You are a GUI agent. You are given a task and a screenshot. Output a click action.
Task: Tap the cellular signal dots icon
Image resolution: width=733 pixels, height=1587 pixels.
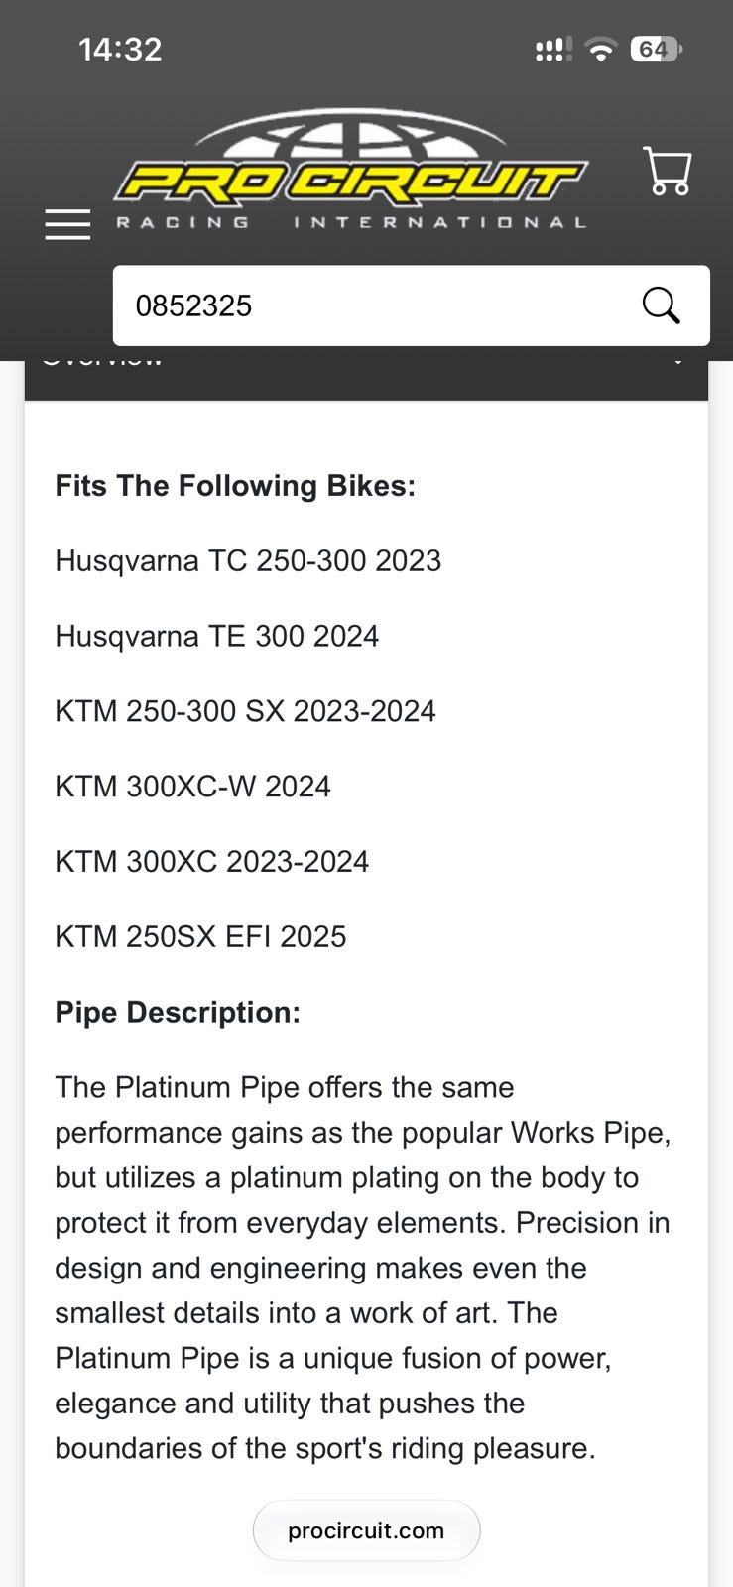coord(552,50)
